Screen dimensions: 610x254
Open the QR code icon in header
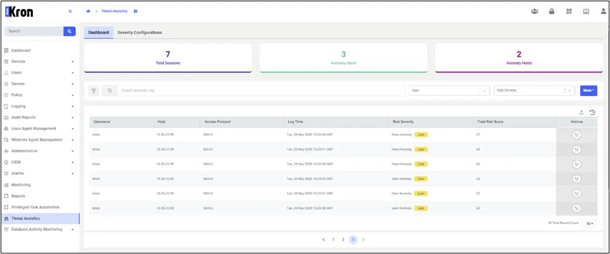(569, 12)
